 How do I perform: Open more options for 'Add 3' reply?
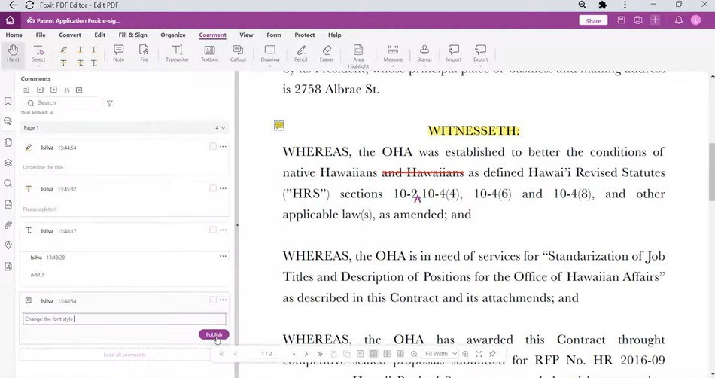pyautogui.click(x=223, y=257)
